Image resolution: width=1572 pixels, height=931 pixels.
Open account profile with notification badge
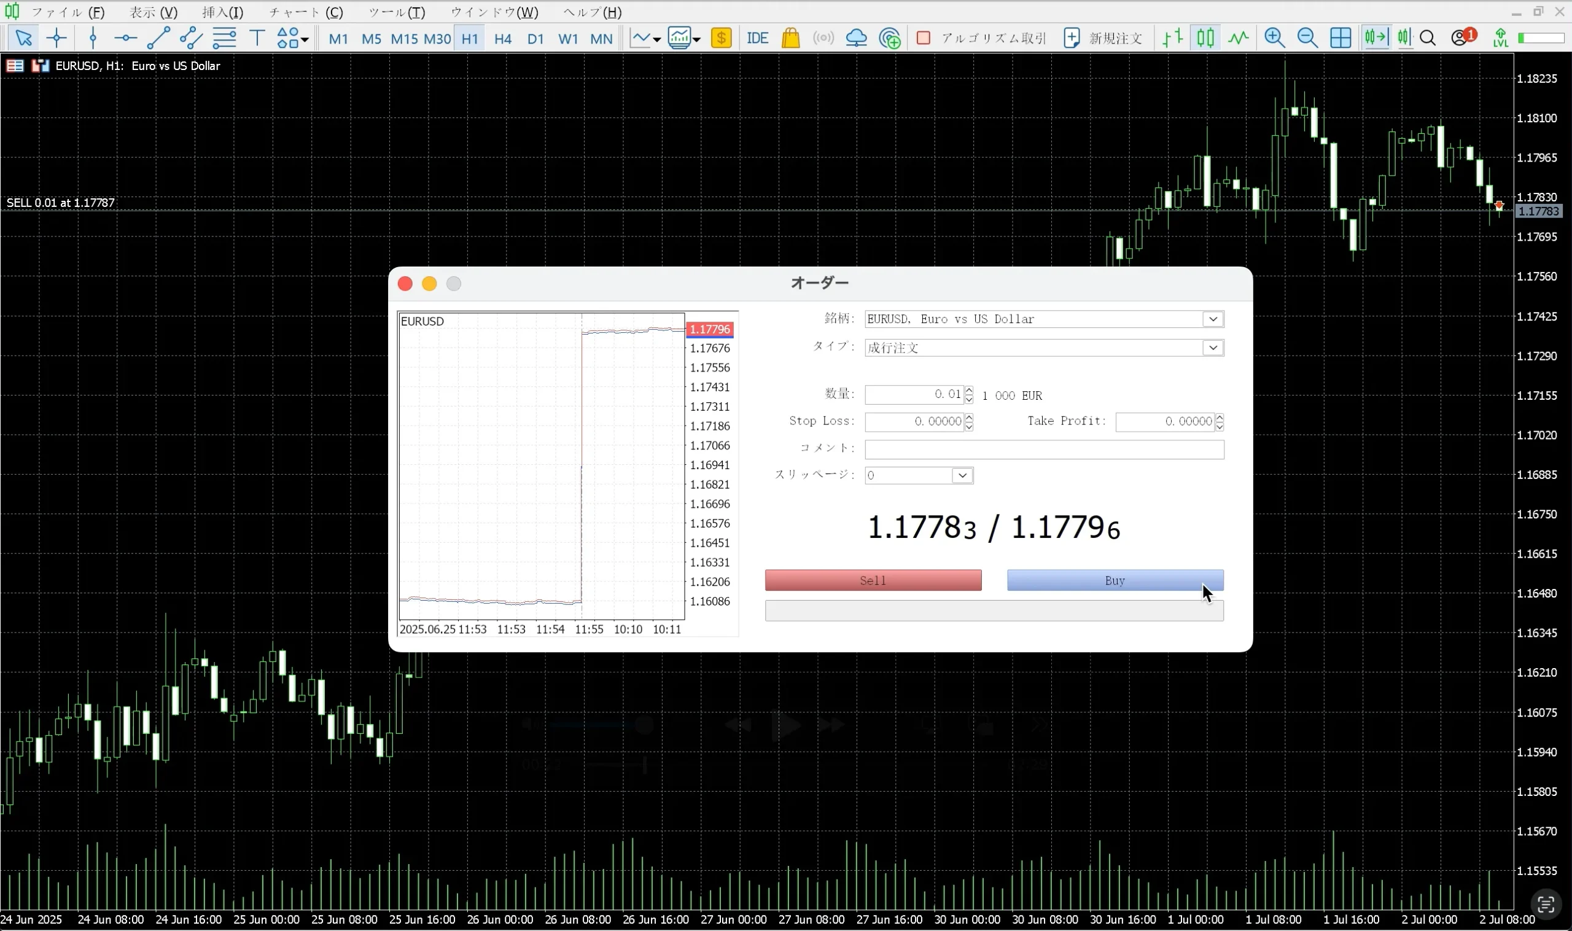(1463, 37)
